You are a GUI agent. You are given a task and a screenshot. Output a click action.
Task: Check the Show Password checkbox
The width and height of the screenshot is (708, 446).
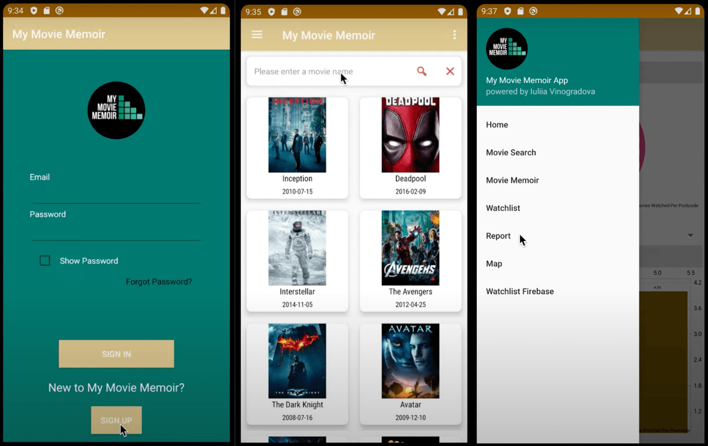coord(45,261)
